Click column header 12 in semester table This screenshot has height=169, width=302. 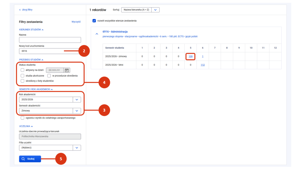point(275,48)
